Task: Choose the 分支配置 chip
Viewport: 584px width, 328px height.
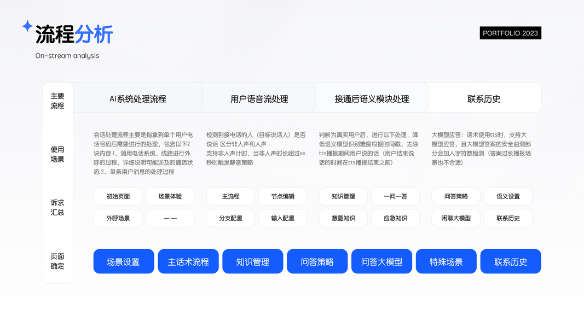Action: pyautogui.click(x=230, y=218)
